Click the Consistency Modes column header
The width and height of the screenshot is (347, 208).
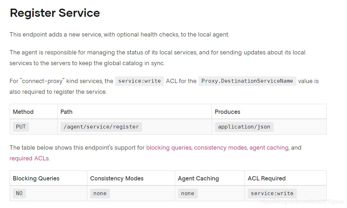[x=117, y=178]
